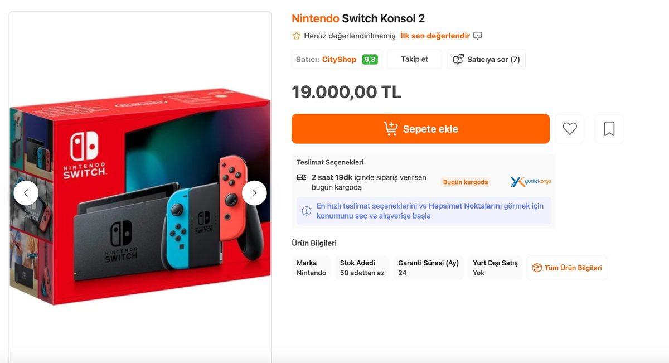The width and height of the screenshot is (669, 363).
Task: Follow the seller via Takip et
Action: [x=414, y=59]
